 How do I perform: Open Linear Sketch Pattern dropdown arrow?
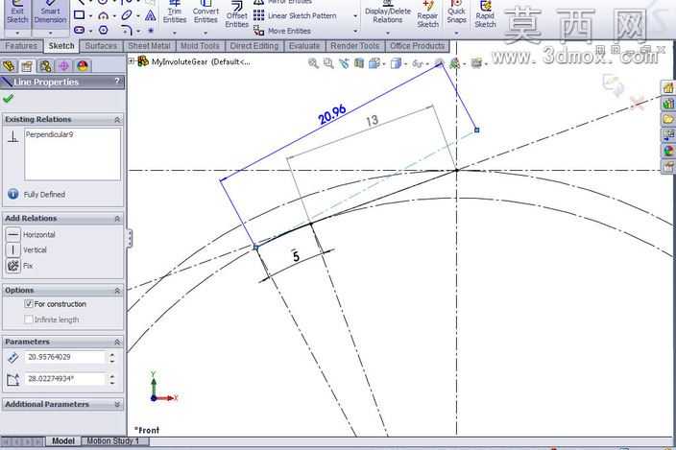(x=355, y=16)
